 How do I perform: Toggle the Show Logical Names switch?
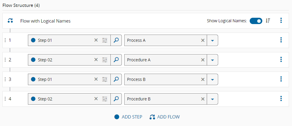point(256,21)
